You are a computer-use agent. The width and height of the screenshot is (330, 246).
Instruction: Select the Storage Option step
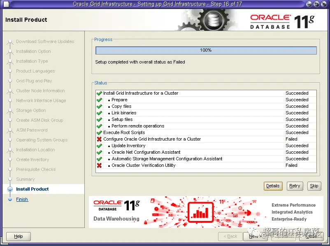click(x=31, y=110)
